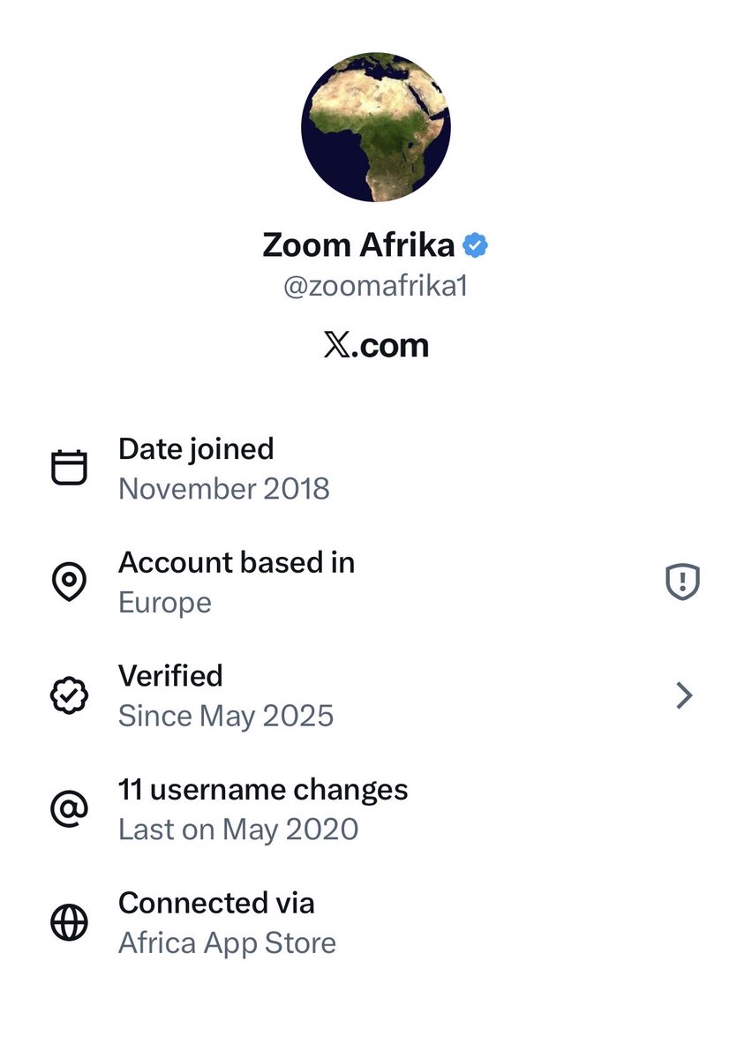Click the verified checkmark badge outline icon
This screenshot has height=1059, width=752.
click(69, 695)
